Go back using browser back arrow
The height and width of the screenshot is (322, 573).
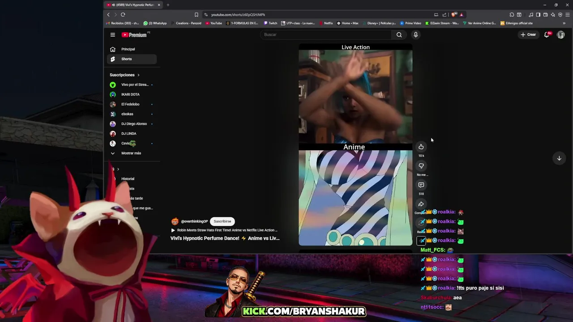pos(108,14)
